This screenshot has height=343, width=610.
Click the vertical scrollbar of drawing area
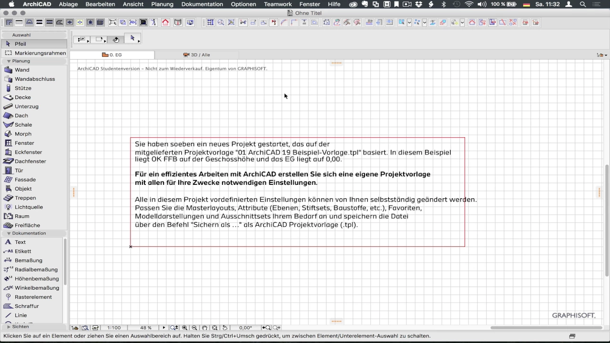click(607, 220)
